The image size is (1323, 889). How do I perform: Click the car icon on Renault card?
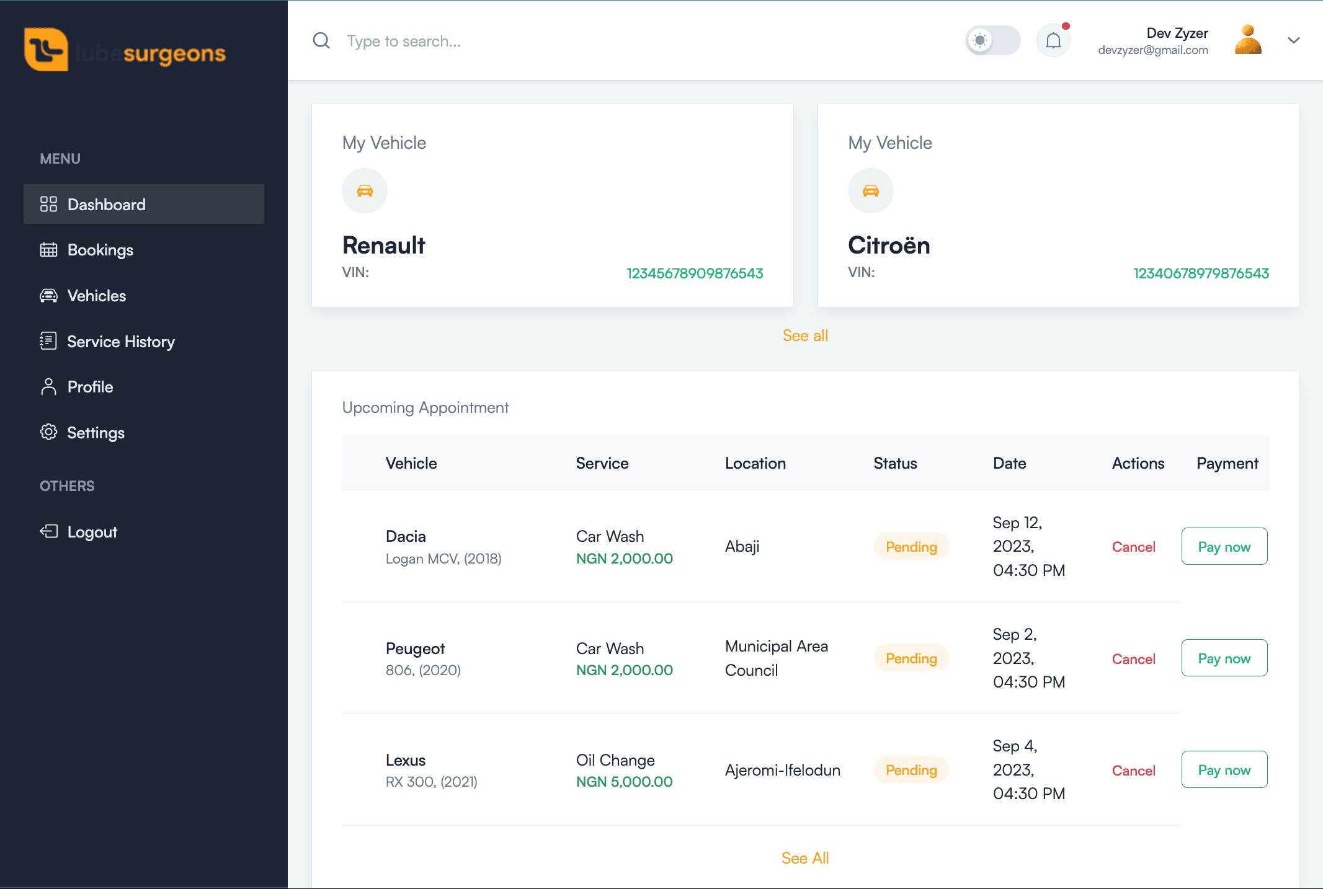tap(365, 191)
